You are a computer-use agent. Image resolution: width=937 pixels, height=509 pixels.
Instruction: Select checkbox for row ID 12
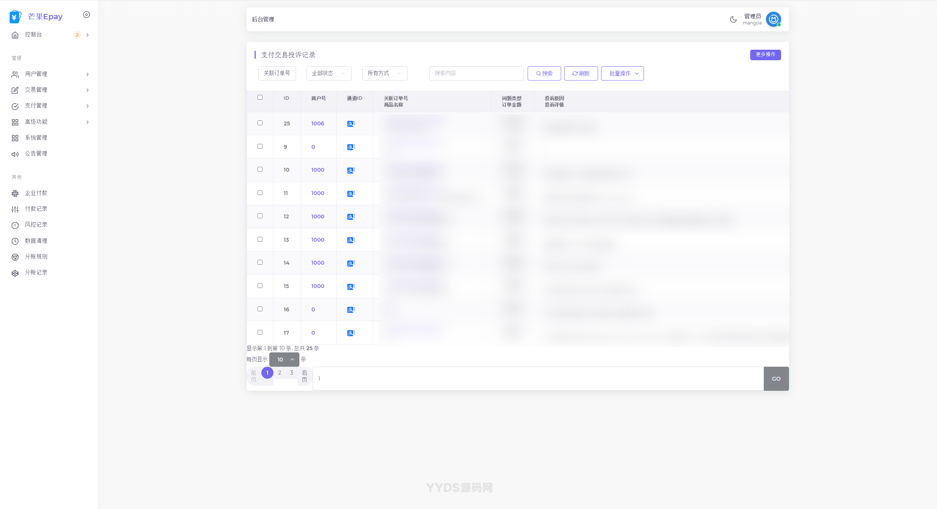point(260,216)
